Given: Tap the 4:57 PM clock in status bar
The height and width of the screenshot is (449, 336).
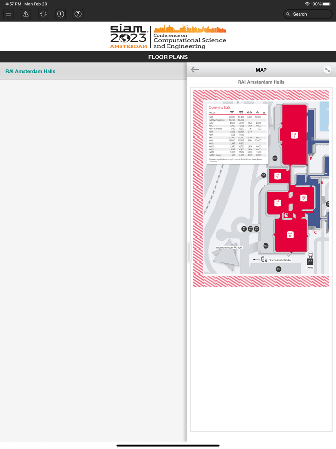Looking at the screenshot, I should point(13,4).
